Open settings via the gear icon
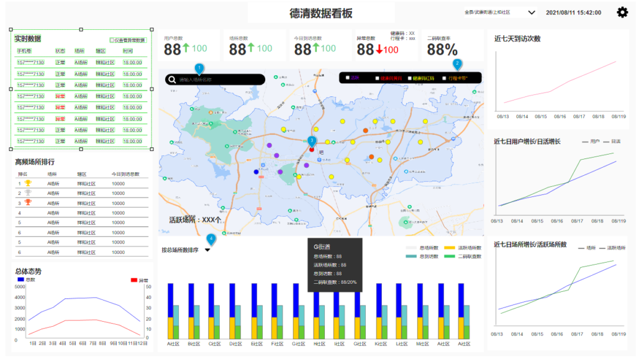The image size is (636, 359). (622, 12)
